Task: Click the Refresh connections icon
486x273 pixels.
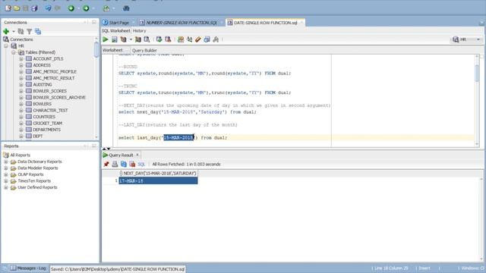Action: point(21,31)
